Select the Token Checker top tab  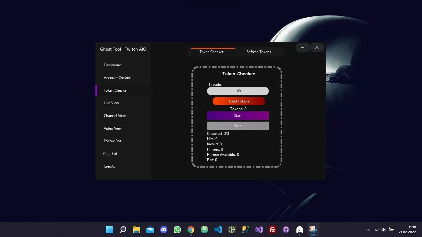(212, 52)
